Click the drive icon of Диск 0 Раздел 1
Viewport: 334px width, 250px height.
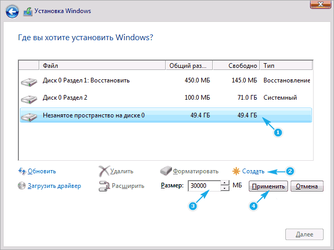(x=28, y=81)
